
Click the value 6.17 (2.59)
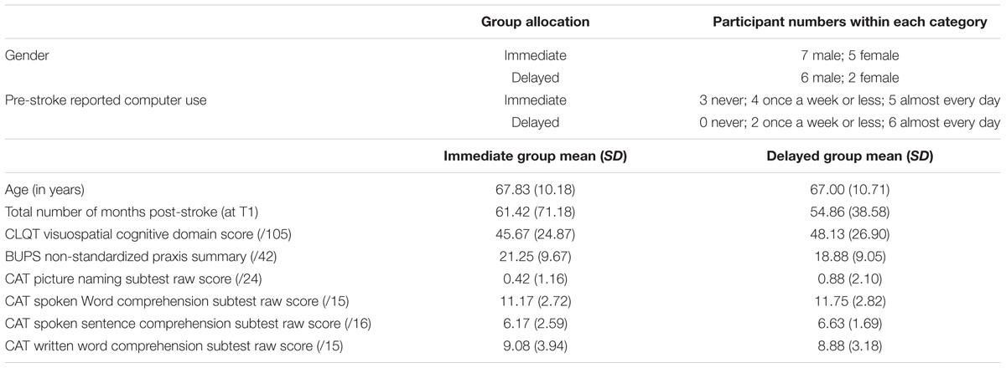tap(535, 321)
